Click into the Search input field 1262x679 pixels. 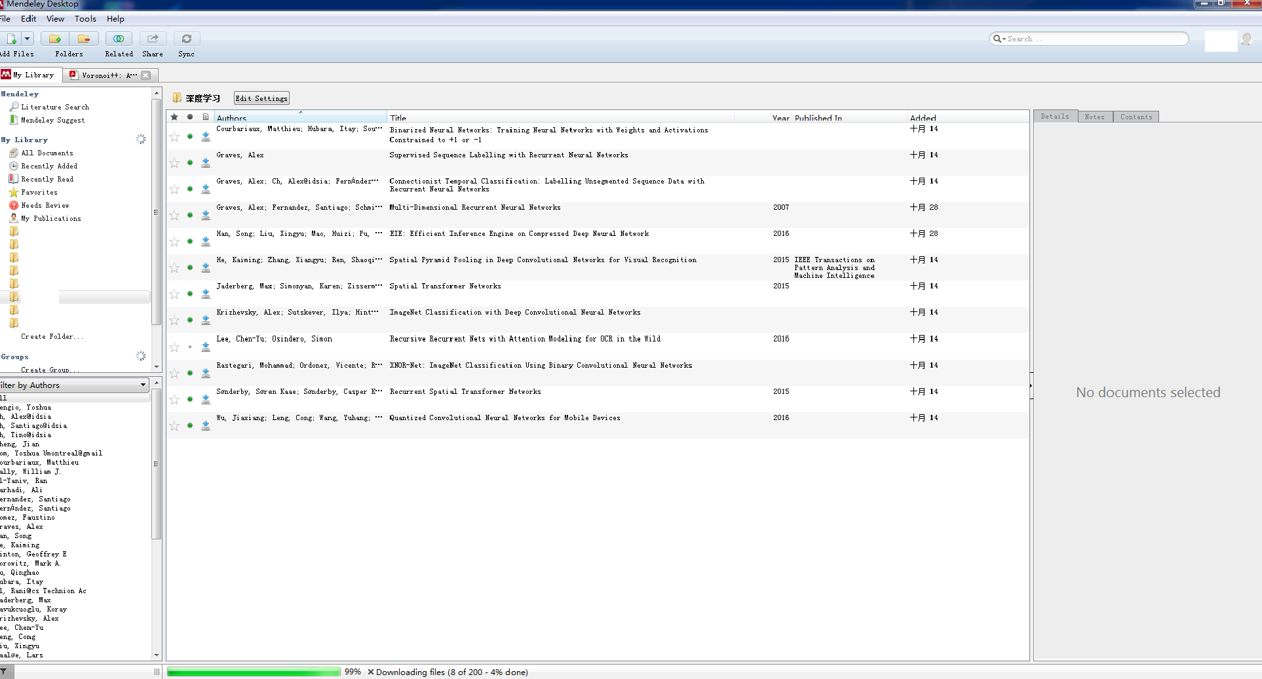[1096, 39]
